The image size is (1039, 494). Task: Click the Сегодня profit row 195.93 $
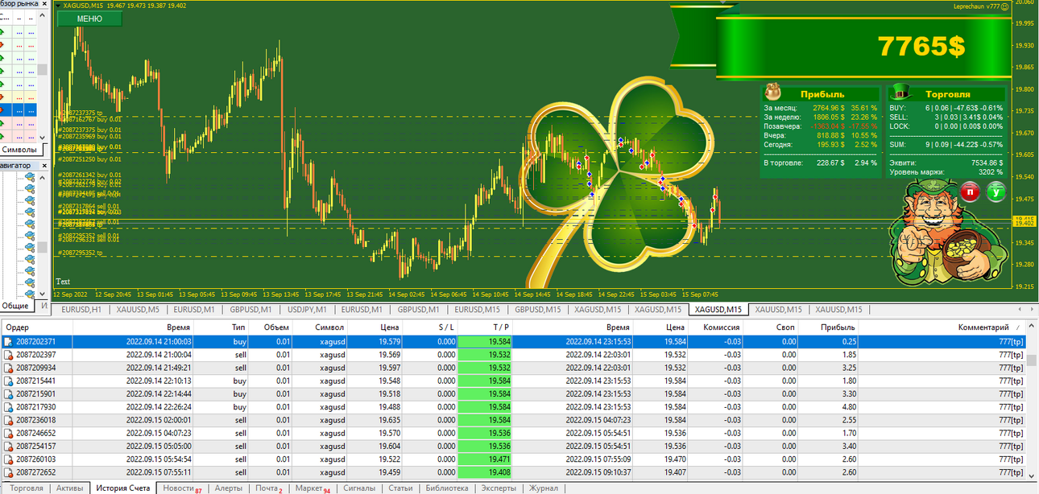[819, 145]
